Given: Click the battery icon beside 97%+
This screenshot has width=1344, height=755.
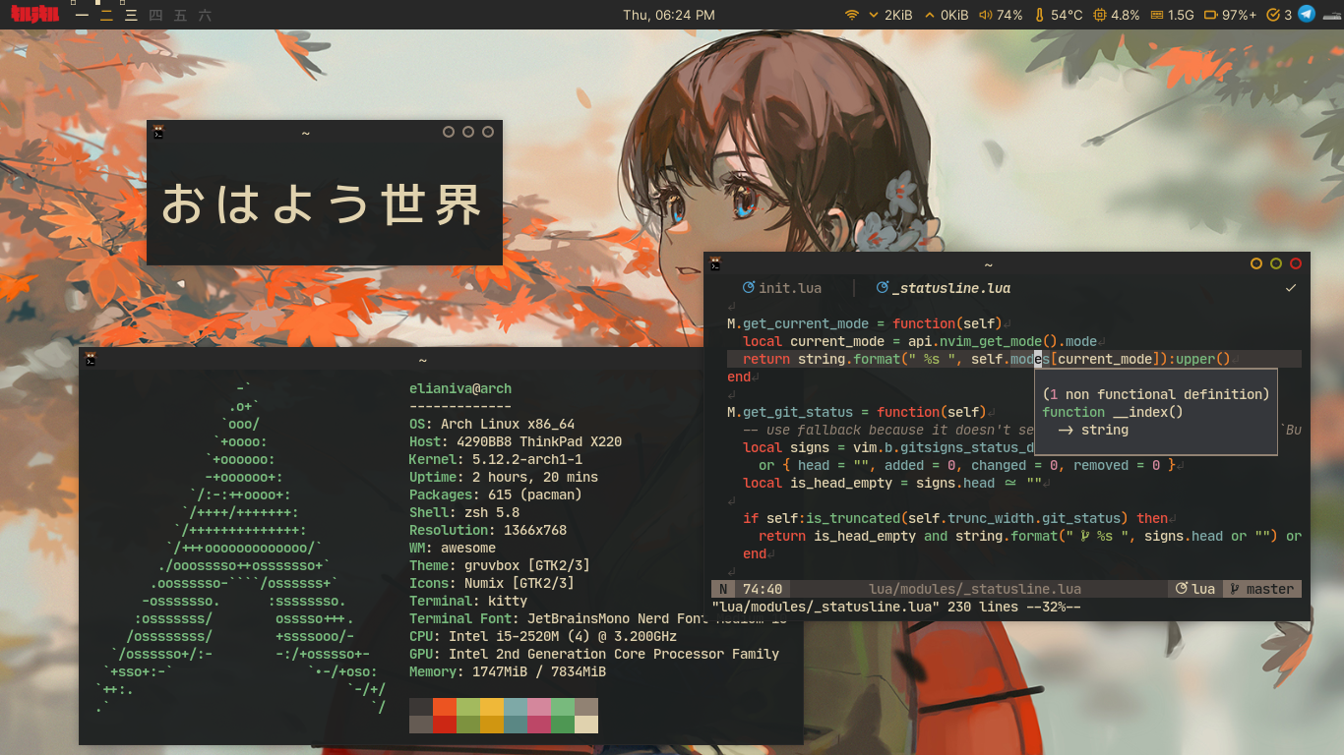Looking at the screenshot, I should pos(1211,15).
